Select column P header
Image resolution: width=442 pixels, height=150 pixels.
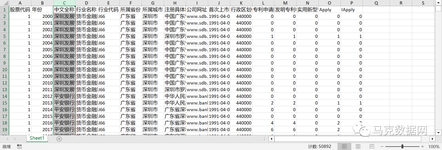pos(352,3)
